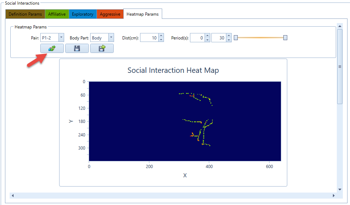Image resolution: width=350 pixels, height=205 pixels.
Task: Go to the Aggressive tab
Action: click(x=110, y=14)
